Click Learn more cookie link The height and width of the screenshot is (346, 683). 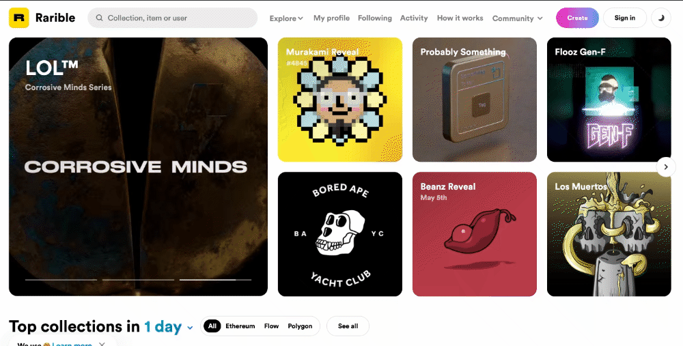(x=72, y=344)
